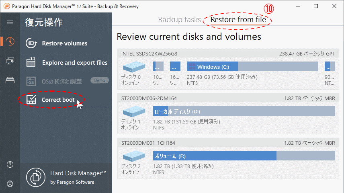Select the first small partition on disk 0
This screenshot has height=193, width=344.
pyautogui.click(x=158, y=67)
